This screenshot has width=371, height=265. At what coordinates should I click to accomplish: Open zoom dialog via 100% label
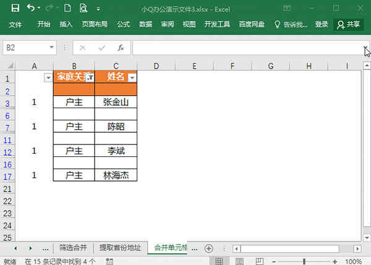pyautogui.click(x=353, y=261)
